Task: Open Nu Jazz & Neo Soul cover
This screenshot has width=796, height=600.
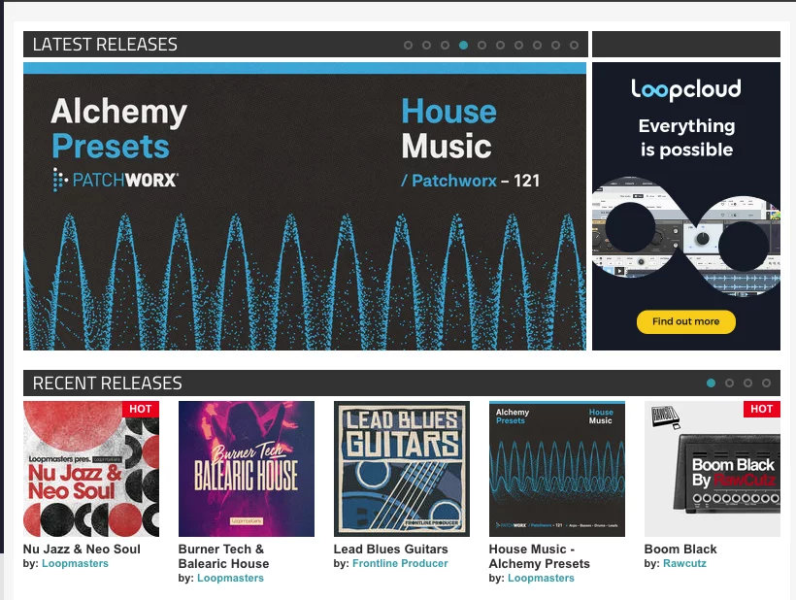Action: pos(91,469)
